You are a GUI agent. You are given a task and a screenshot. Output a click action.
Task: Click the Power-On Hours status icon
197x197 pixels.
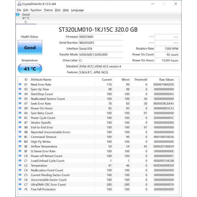20,108
